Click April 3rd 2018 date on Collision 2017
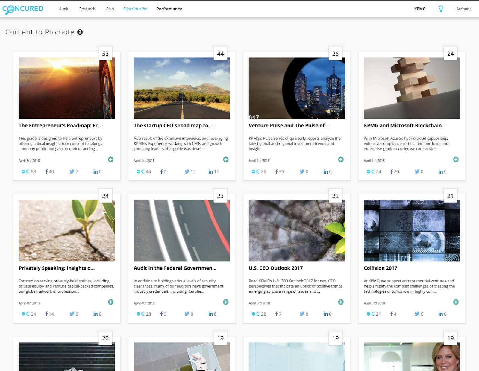 [x=374, y=303]
